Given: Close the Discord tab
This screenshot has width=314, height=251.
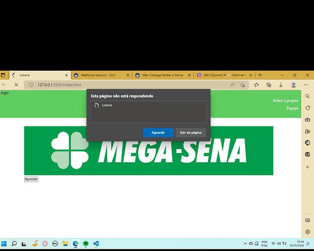Looking at the screenshot, I should (x=251, y=75).
